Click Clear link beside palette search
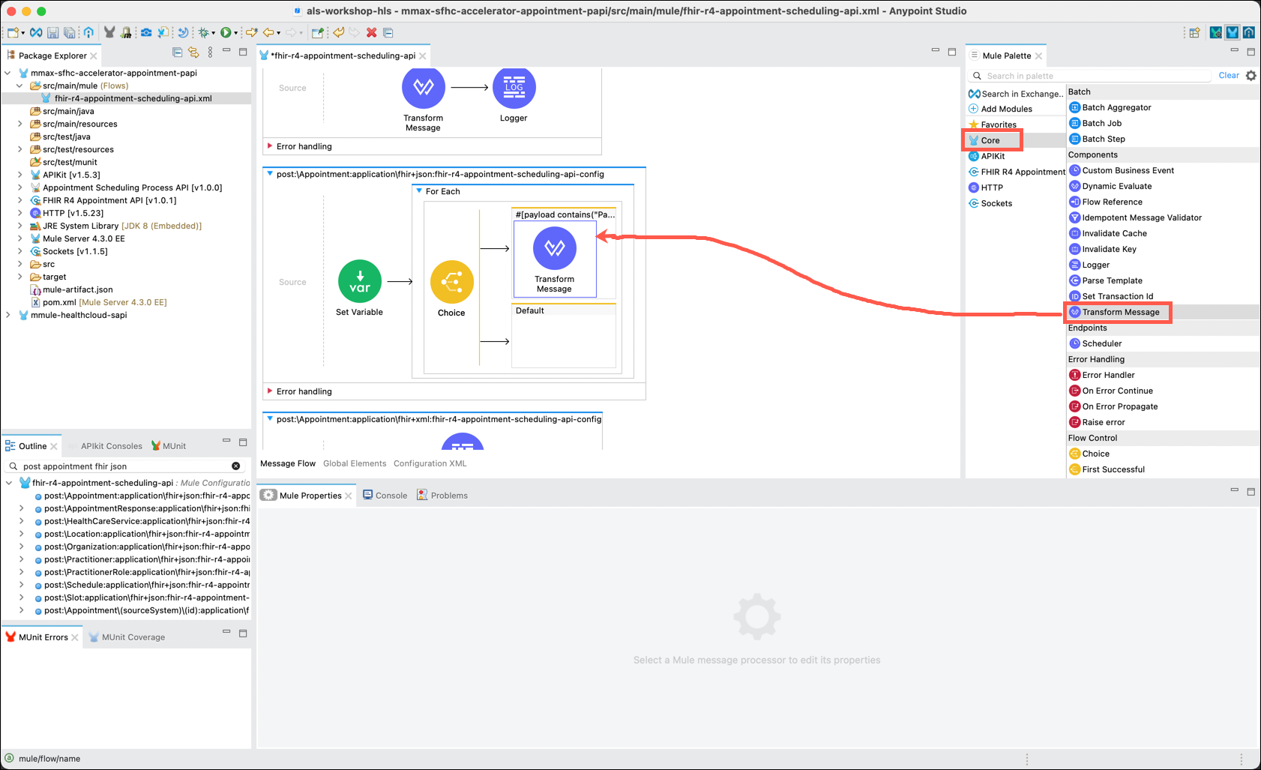The height and width of the screenshot is (770, 1261). click(1229, 76)
